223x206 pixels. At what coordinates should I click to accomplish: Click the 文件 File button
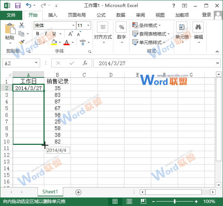(x=11, y=15)
